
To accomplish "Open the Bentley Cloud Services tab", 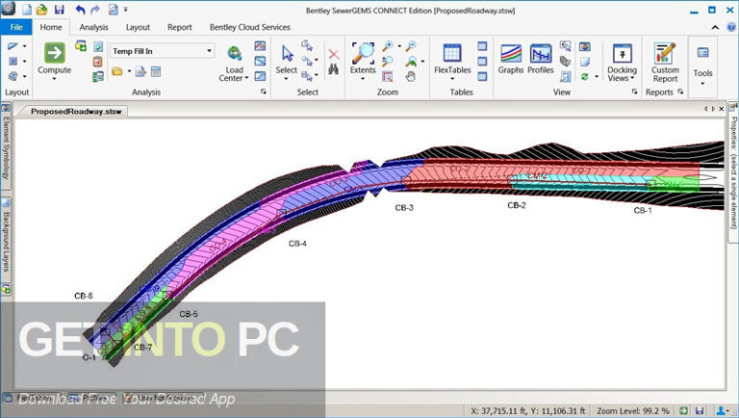I will 250,27.
